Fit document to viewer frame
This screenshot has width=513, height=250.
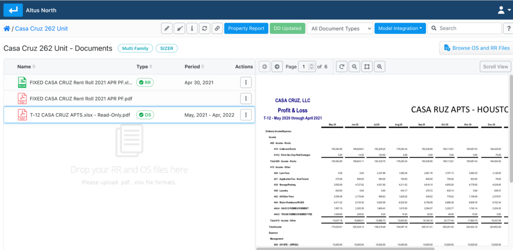click(367, 66)
